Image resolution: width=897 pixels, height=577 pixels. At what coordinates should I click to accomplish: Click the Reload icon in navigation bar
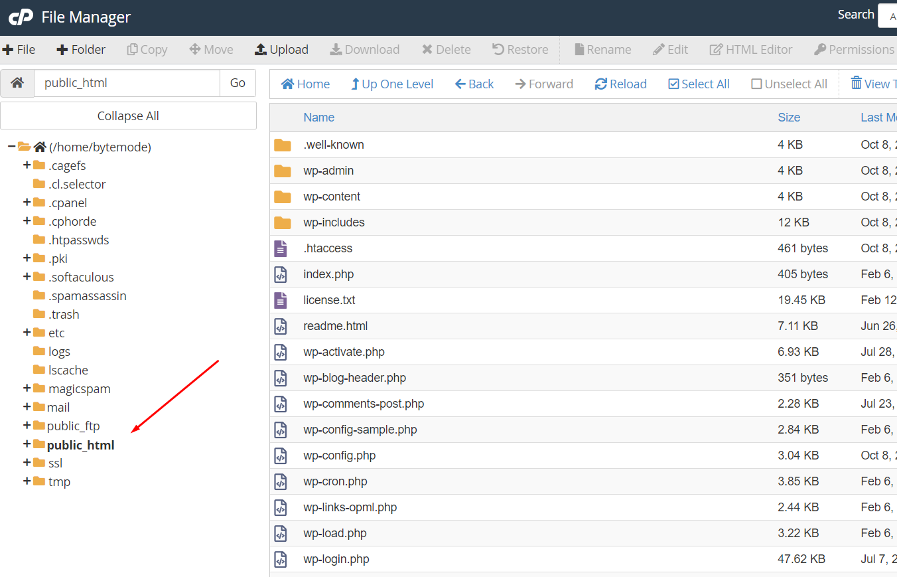click(x=601, y=84)
